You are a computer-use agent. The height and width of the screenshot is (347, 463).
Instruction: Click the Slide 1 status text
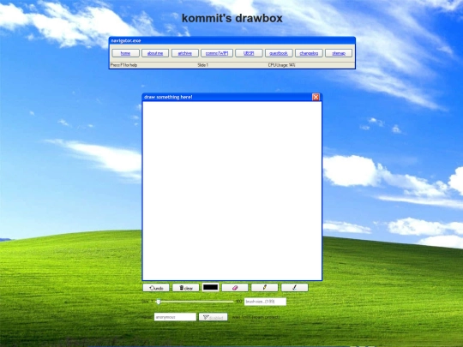pyautogui.click(x=203, y=65)
